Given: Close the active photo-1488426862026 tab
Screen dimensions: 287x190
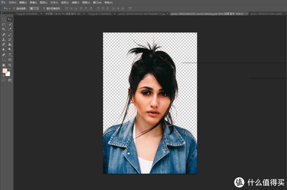Looking at the screenshot, I should 247,14.
